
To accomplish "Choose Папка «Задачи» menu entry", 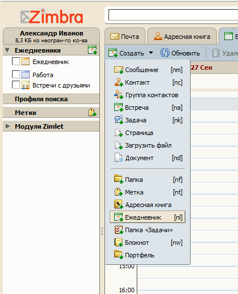I will click(148, 230).
